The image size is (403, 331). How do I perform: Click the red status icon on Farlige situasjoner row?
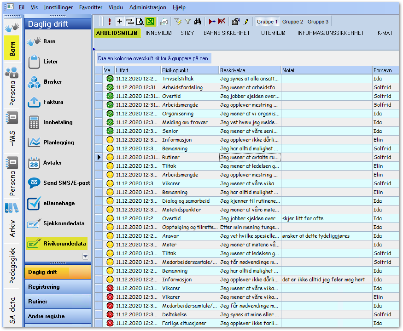[110, 323]
